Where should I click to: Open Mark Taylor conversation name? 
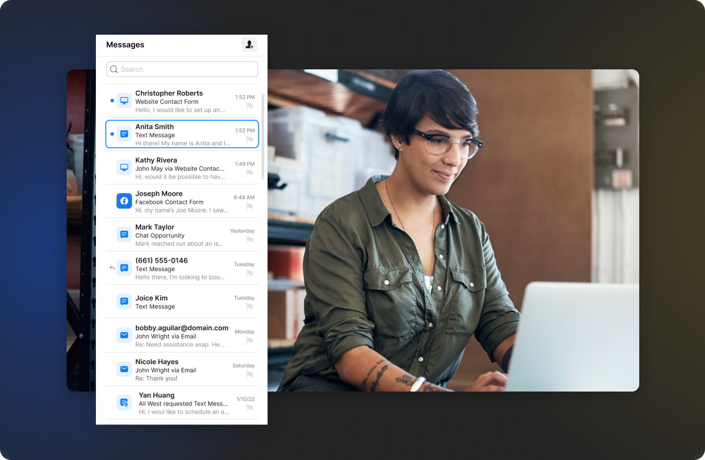[x=155, y=227]
